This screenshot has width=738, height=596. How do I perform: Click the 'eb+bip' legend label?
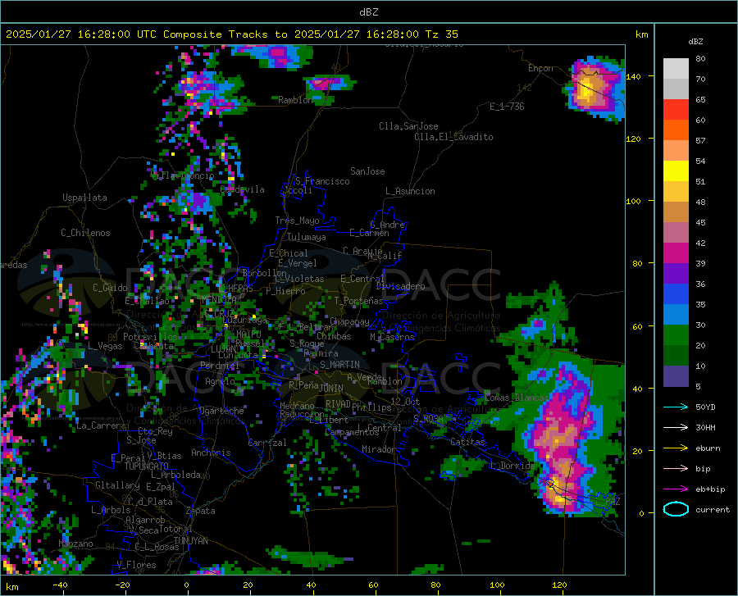point(710,489)
